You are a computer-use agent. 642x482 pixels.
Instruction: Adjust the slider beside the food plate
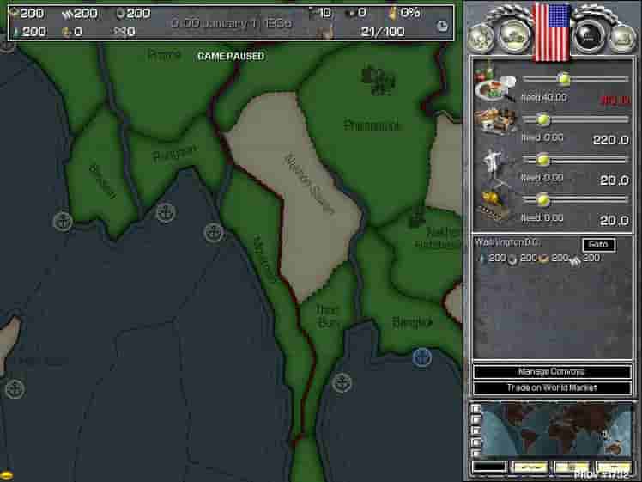575,78
